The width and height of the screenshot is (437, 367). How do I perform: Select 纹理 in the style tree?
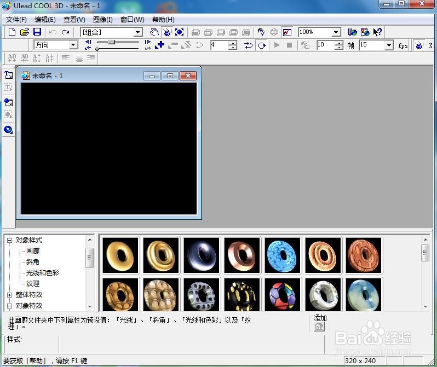click(33, 283)
